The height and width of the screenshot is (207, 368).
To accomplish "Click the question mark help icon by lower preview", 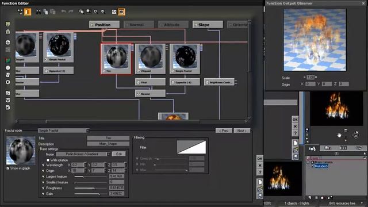I will [x=260, y=172].
